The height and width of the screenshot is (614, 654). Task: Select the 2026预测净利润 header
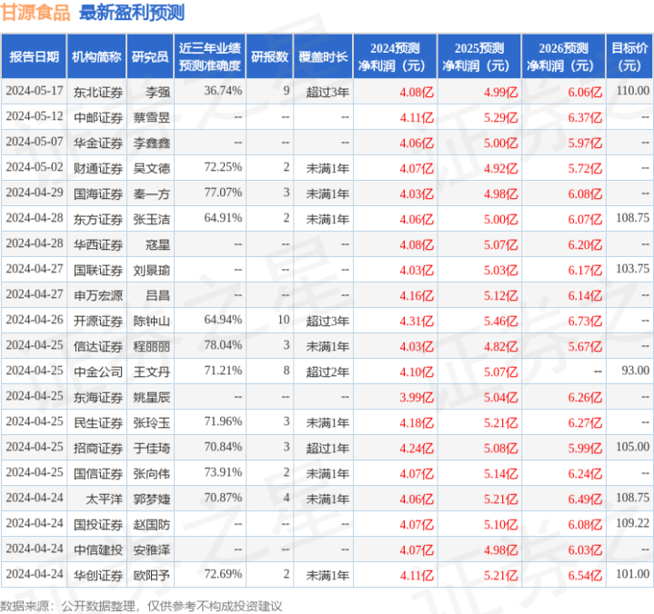tap(563, 56)
